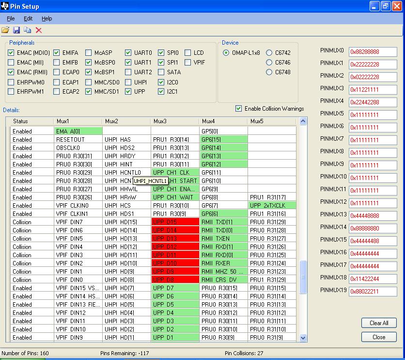Check the SATA peripheral
The width and height of the screenshot is (405, 360).
[x=161, y=72]
